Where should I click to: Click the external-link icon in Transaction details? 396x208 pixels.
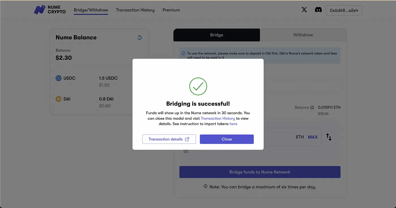click(187, 139)
